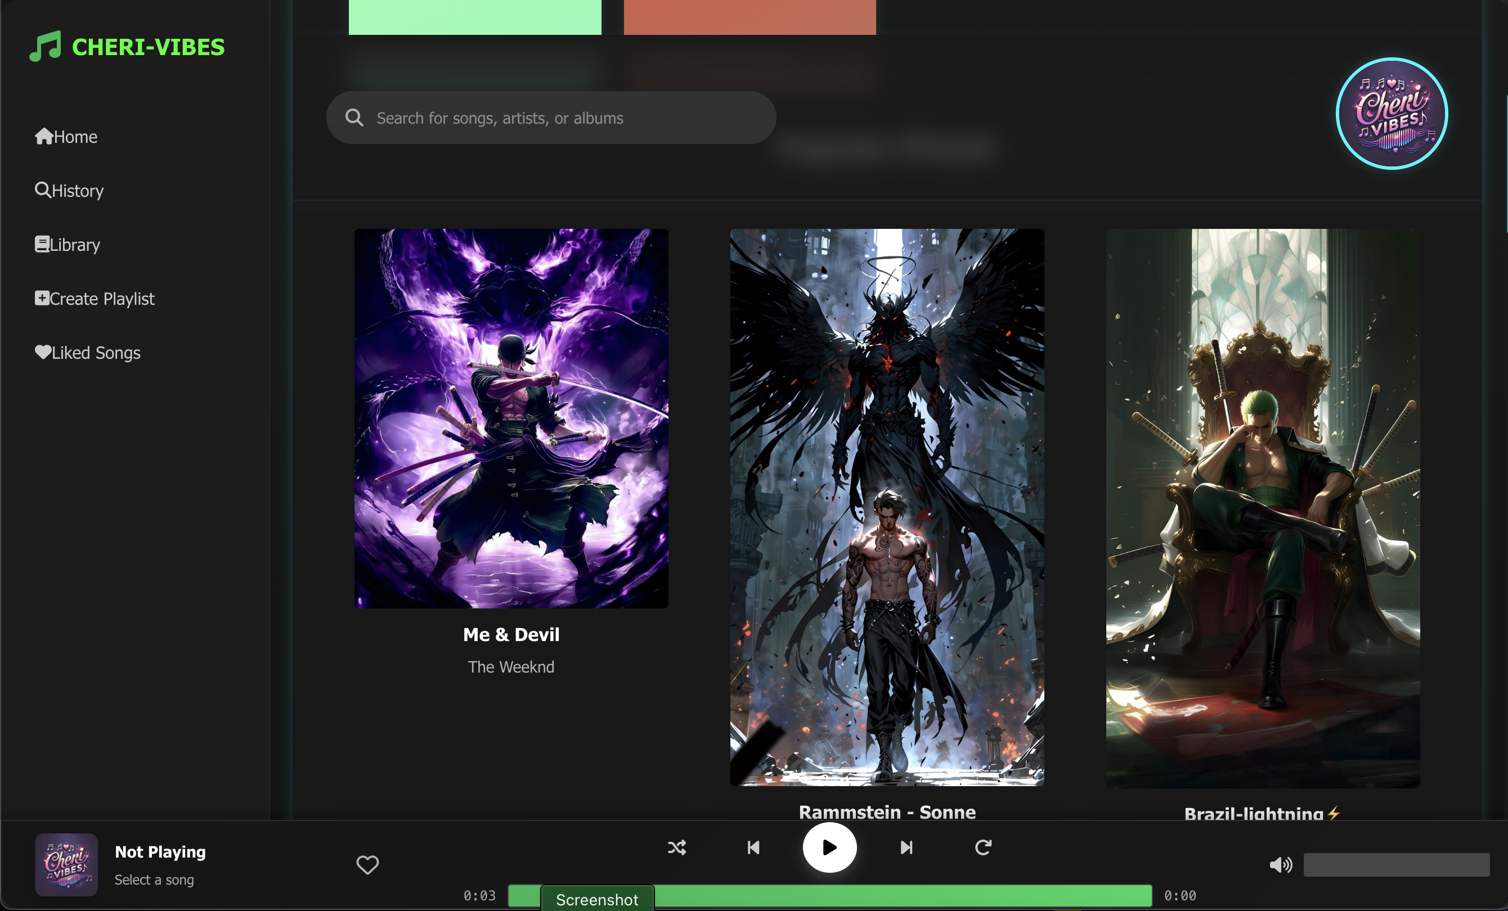Select Create Playlist in the sidebar
Viewport: 1508px width, 911px height.
95,299
